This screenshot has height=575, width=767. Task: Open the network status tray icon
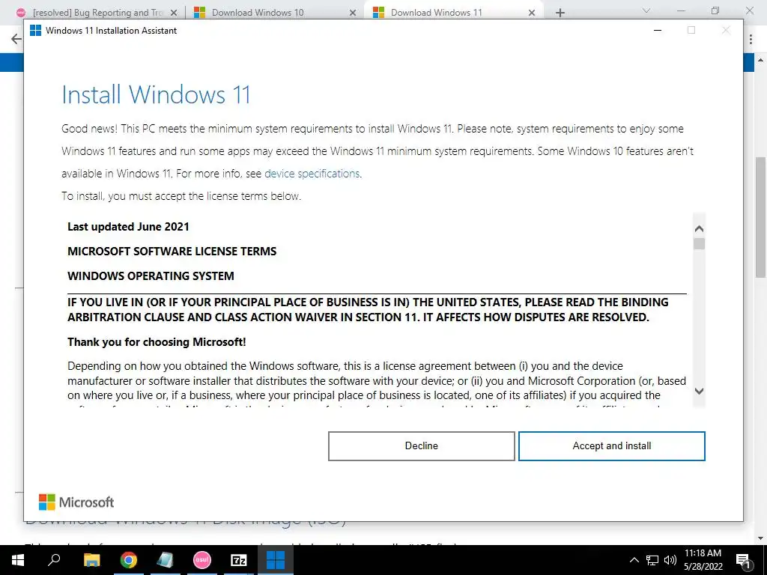point(652,560)
